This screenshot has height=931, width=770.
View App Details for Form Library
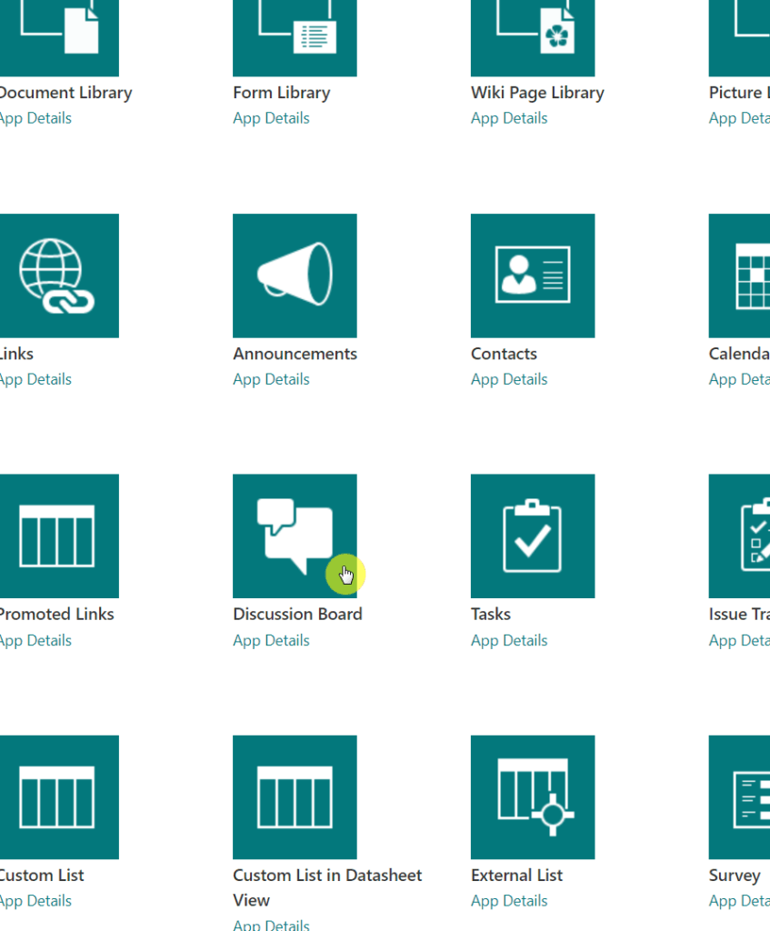click(x=271, y=118)
